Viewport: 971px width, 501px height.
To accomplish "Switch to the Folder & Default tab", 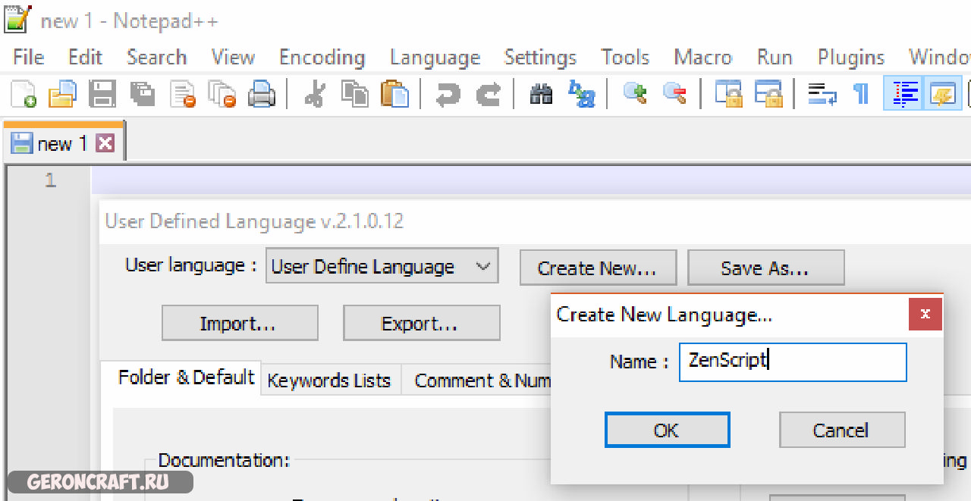I will (x=186, y=378).
